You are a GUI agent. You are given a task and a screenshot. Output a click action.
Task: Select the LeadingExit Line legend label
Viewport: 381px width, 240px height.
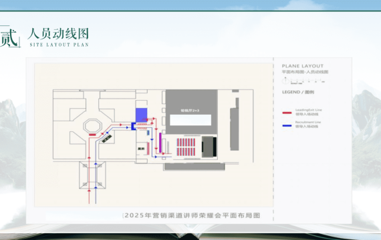click(x=309, y=110)
